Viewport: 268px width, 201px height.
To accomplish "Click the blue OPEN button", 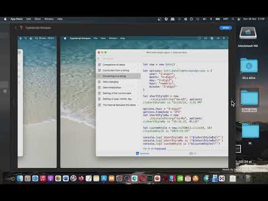I will (226, 28).
